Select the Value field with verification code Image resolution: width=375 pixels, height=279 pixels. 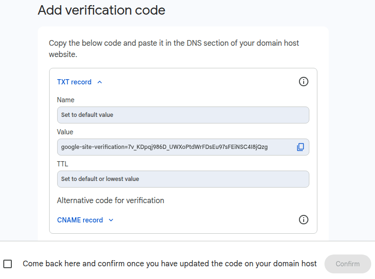click(175, 147)
